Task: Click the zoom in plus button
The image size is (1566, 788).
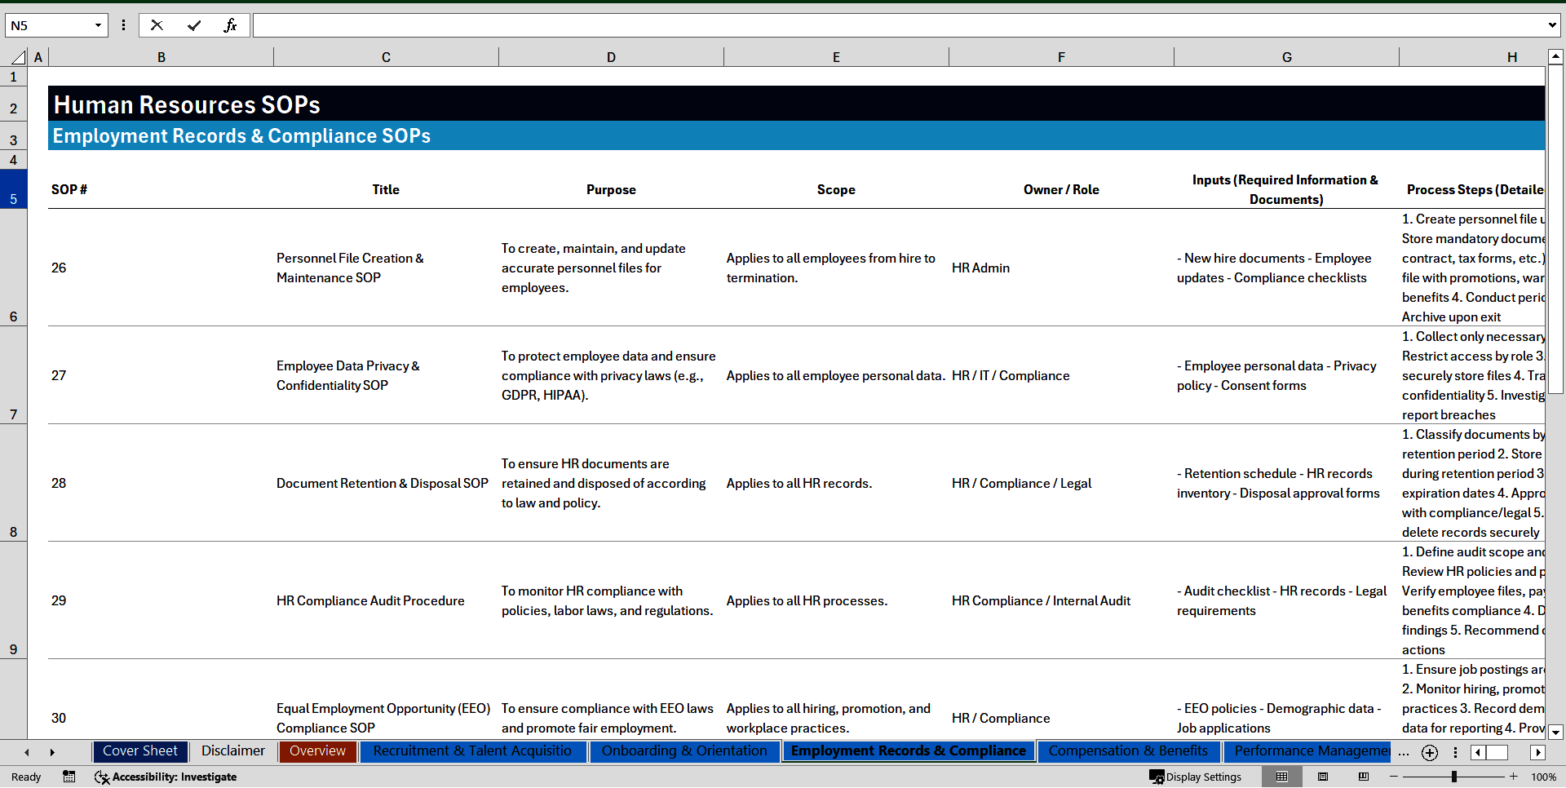Action: 1514,777
